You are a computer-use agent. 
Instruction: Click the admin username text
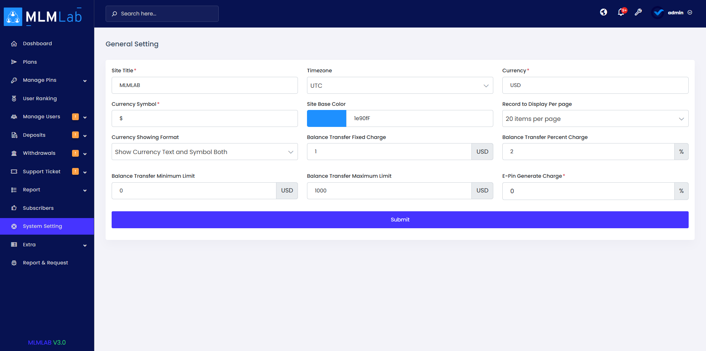tap(675, 13)
